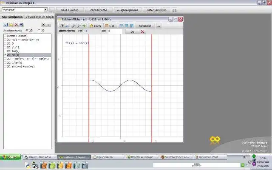Click the green arrows icon in the drawing toolbar
The width and height of the screenshot is (272, 170).
tap(84, 25)
